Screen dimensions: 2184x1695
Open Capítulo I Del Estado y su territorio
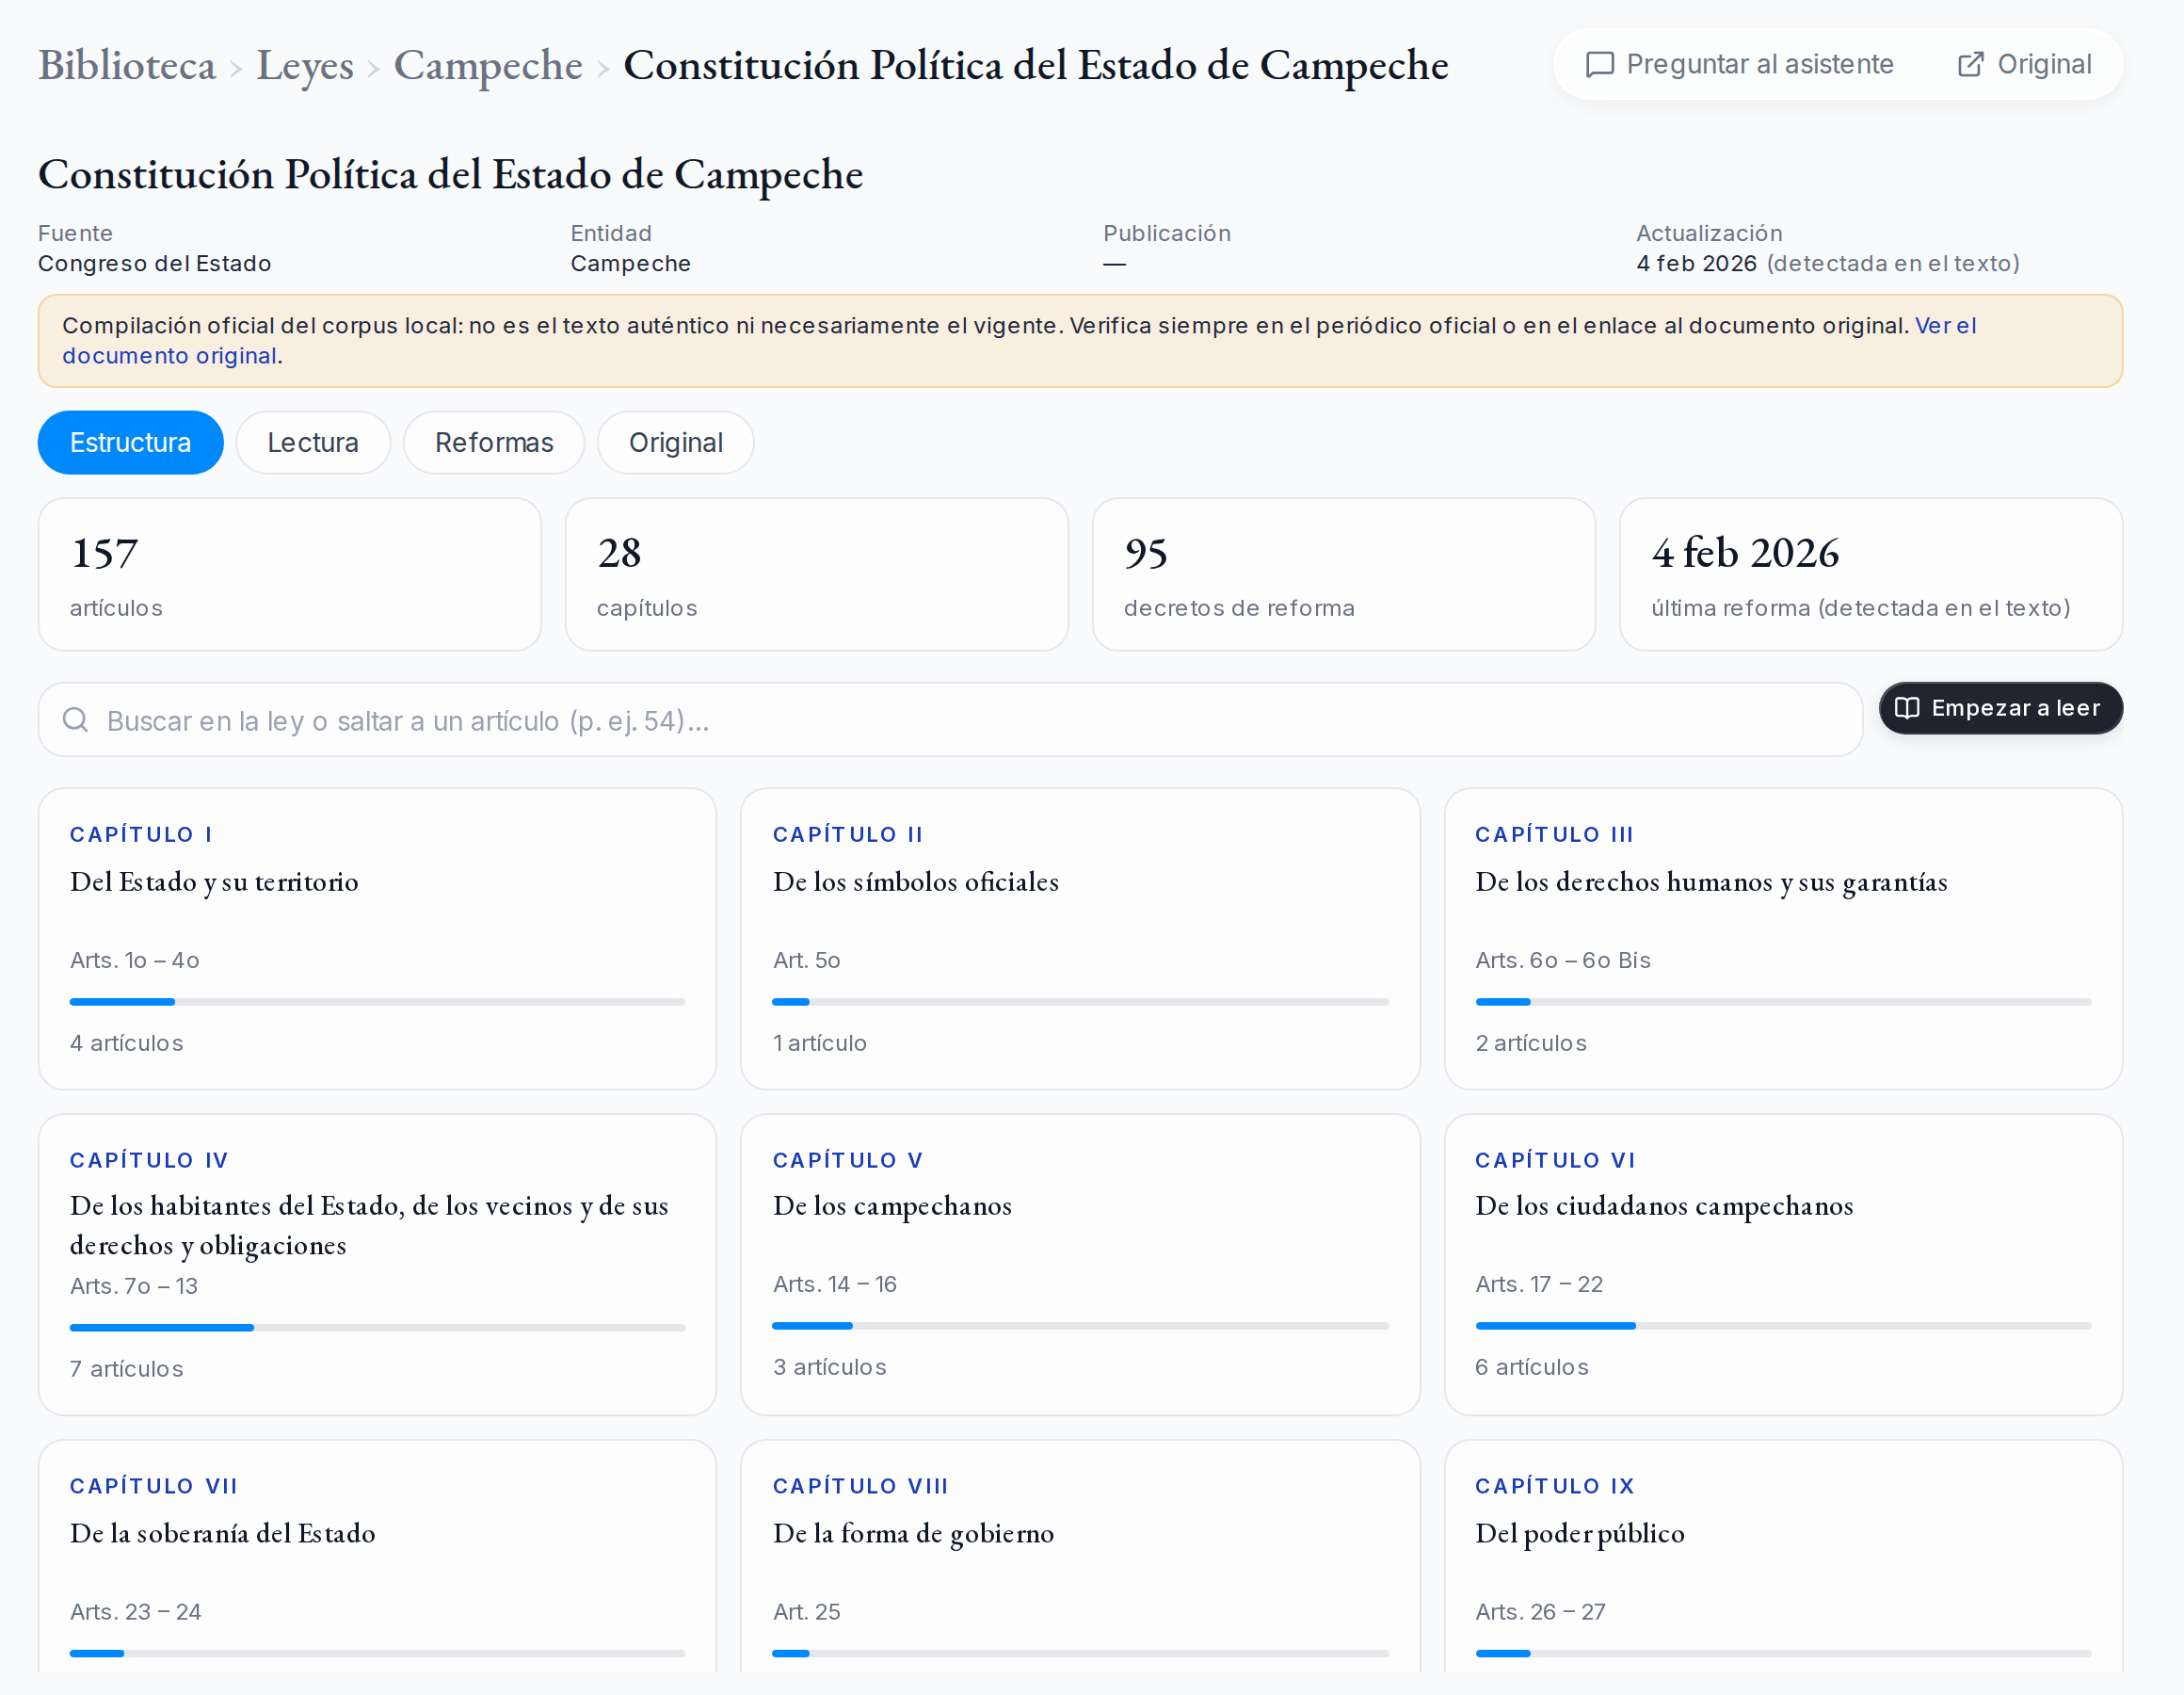point(377,939)
